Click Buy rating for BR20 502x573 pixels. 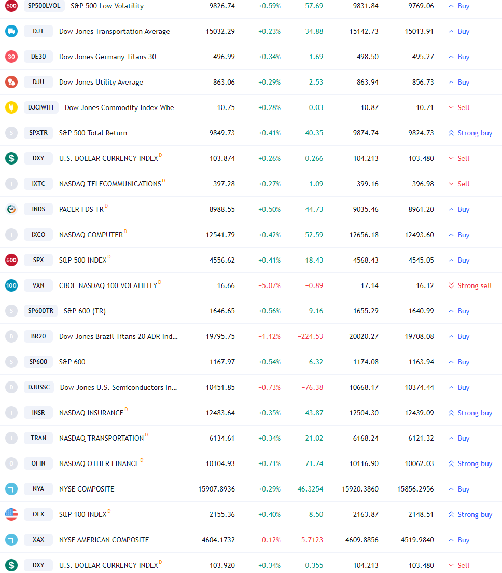(x=459, y=336)
